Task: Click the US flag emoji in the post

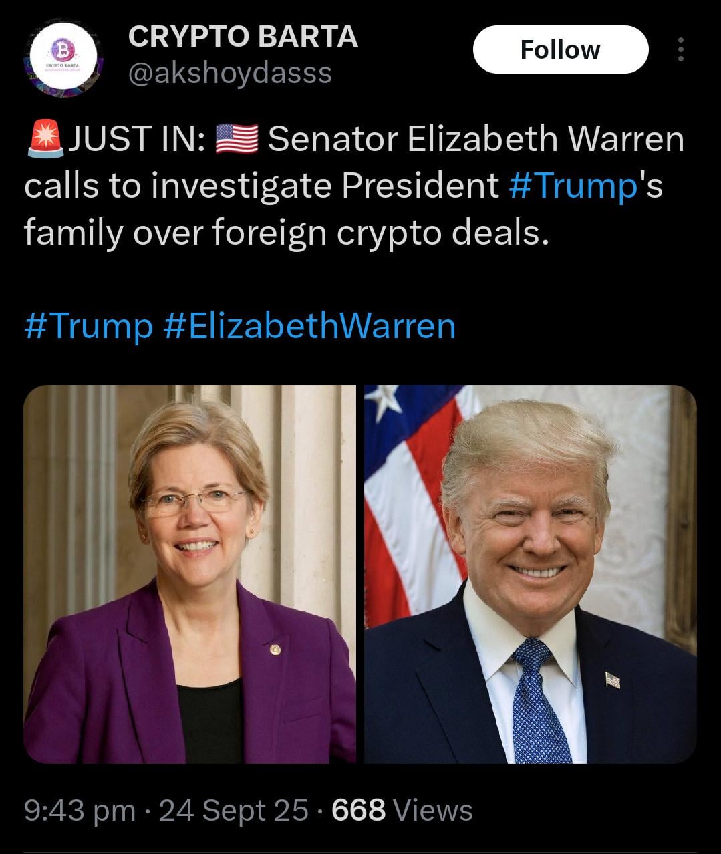Action: 237,140
